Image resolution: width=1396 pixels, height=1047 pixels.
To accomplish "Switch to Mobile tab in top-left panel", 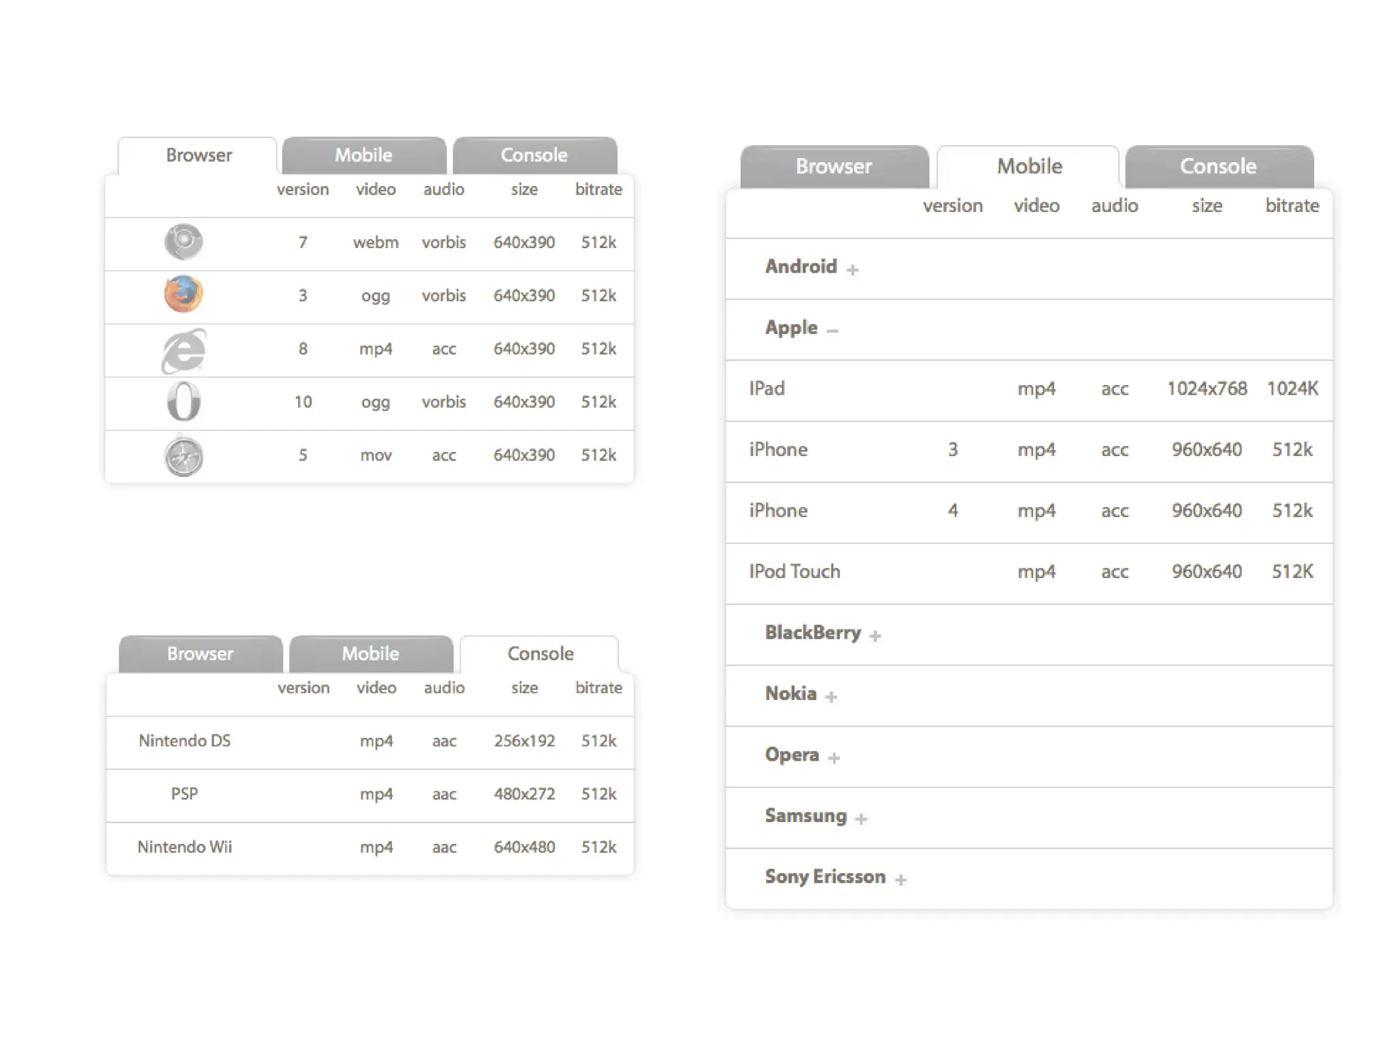I will point(364,155).
